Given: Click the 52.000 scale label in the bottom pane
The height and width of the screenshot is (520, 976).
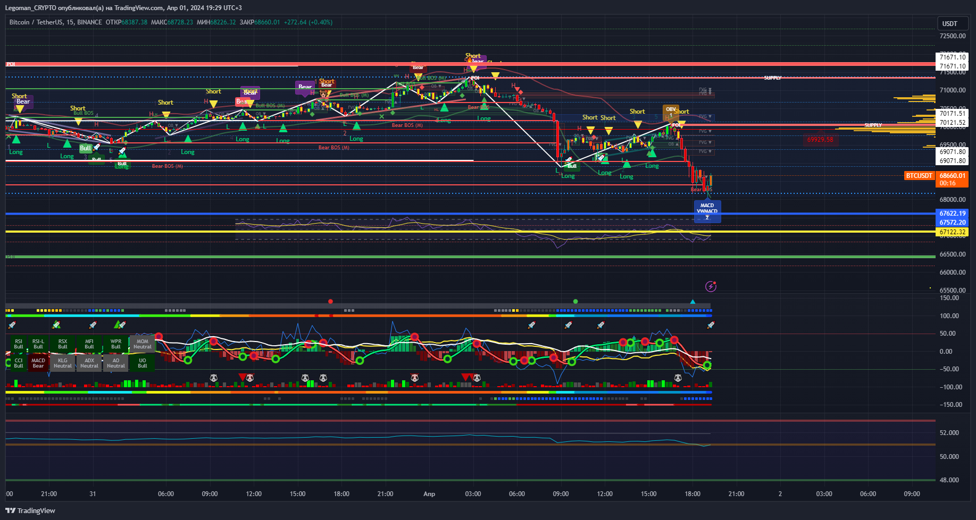Looking at the screenshot, I should click(949, 433).
